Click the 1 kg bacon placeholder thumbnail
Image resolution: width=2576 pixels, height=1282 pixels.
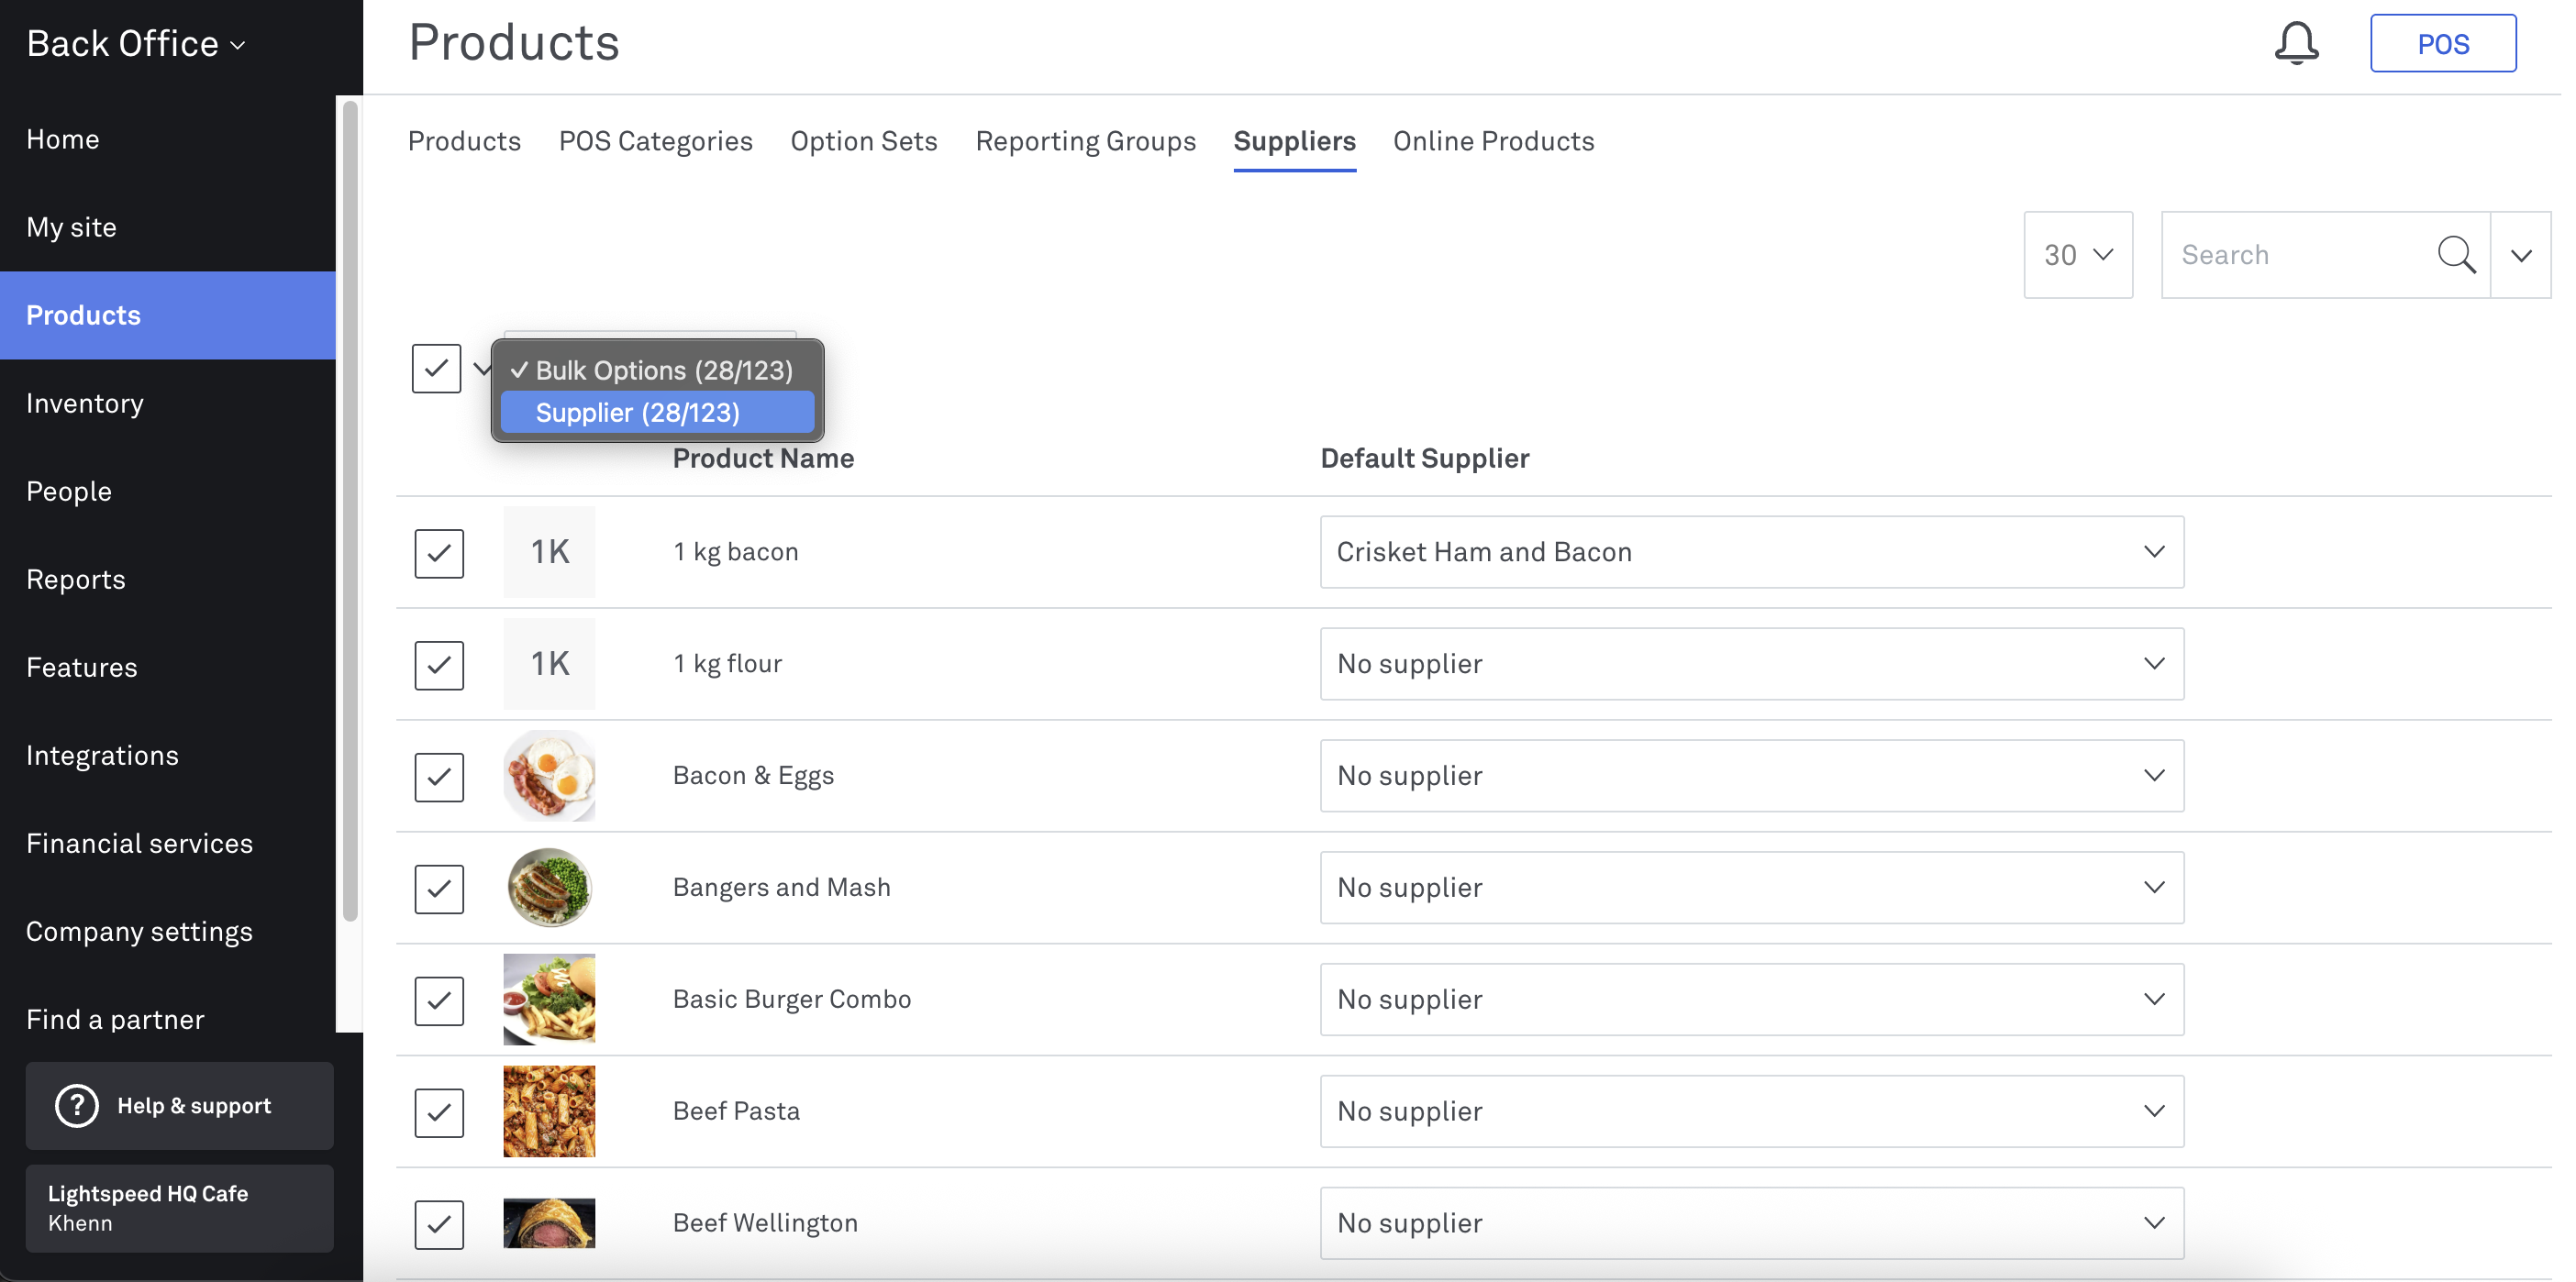[549, 552]
